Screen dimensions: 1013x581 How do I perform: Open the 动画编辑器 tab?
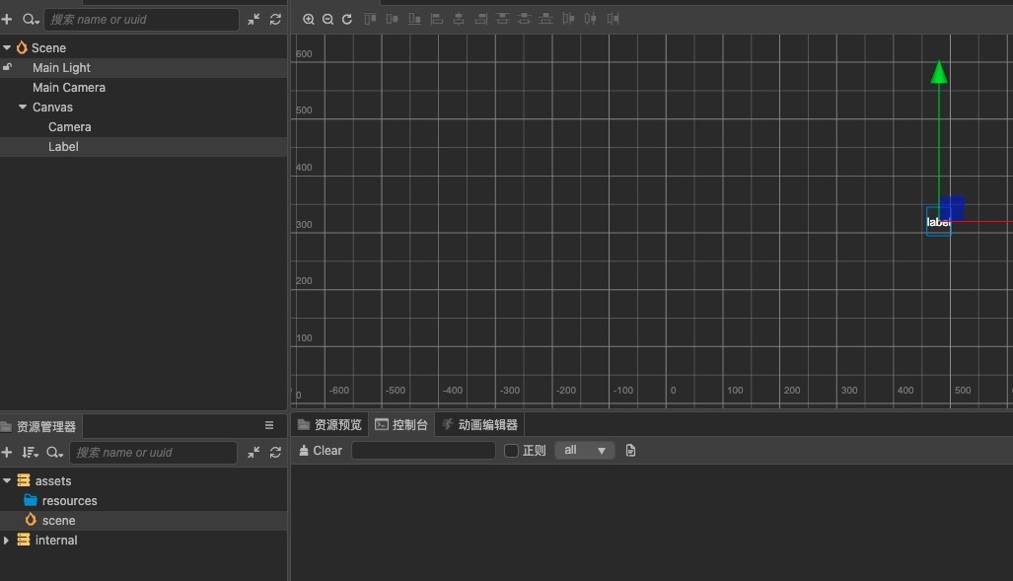479,424
